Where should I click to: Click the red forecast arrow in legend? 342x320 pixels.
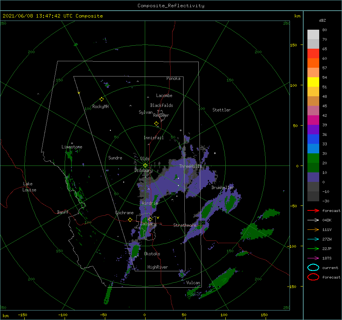point(313,210)
